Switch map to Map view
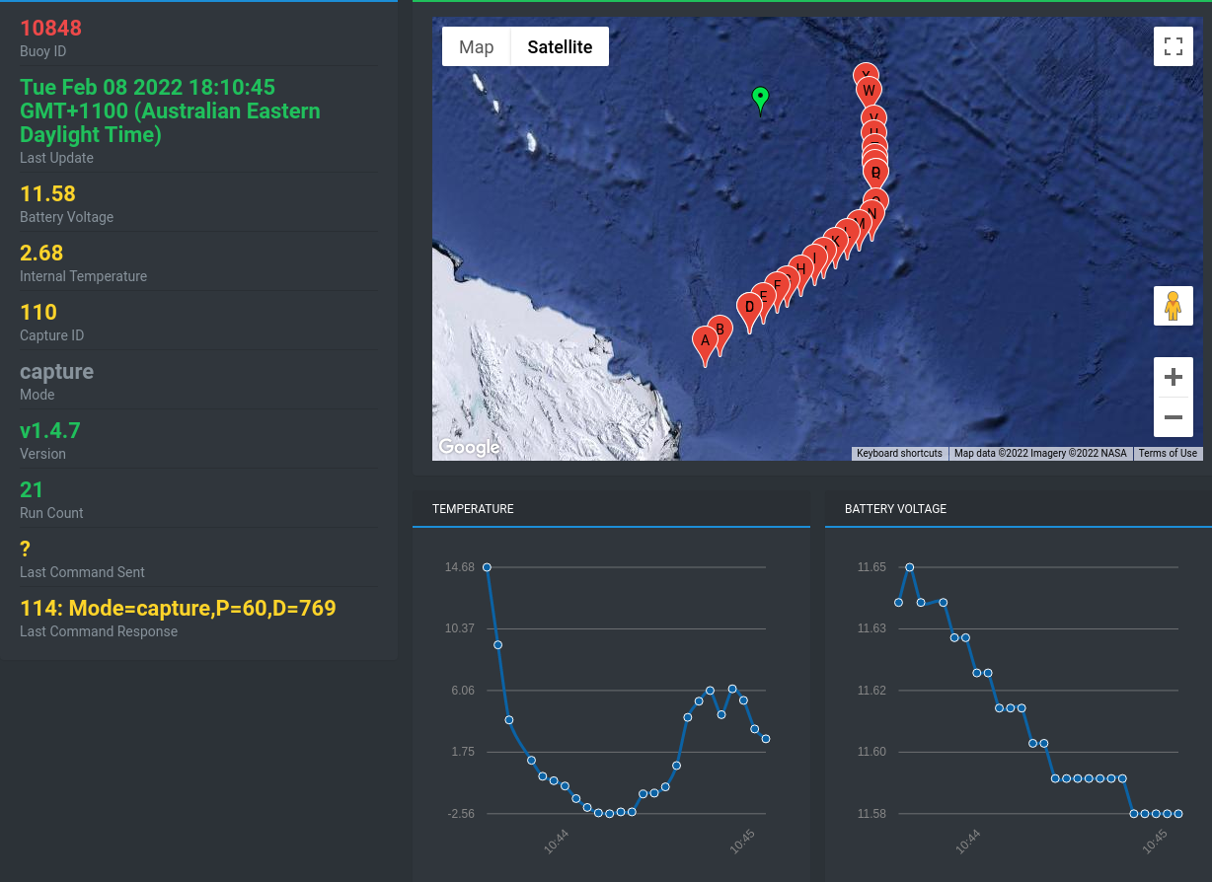The width and height of the screenshot is (1212, 882). coord(477,46)
